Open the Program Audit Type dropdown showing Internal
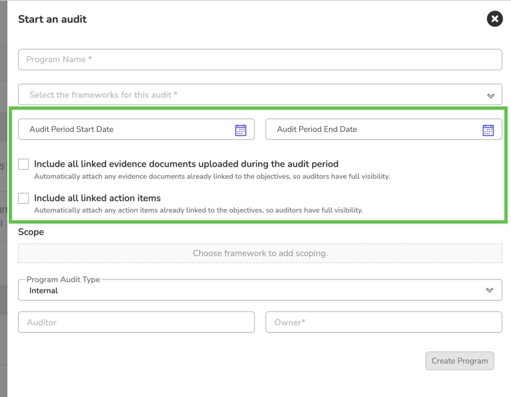 (250, 291)
